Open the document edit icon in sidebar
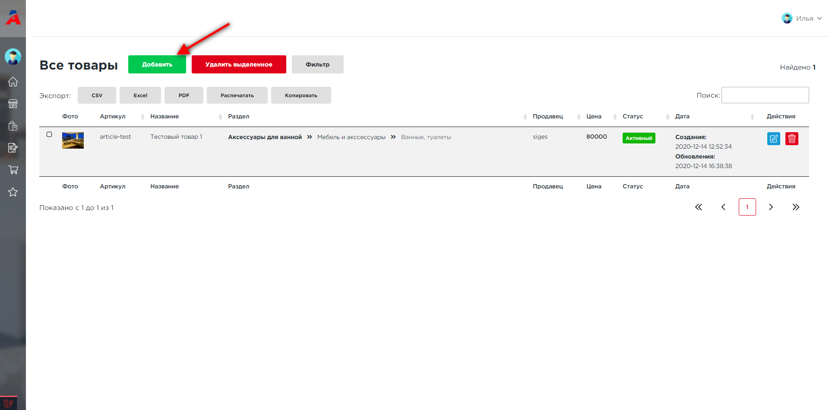The image size is (829, 410). (x=13, y=148)
